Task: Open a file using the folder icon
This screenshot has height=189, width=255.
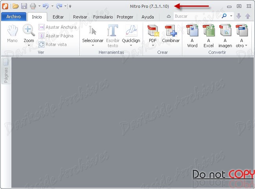Action: (15, 6)
